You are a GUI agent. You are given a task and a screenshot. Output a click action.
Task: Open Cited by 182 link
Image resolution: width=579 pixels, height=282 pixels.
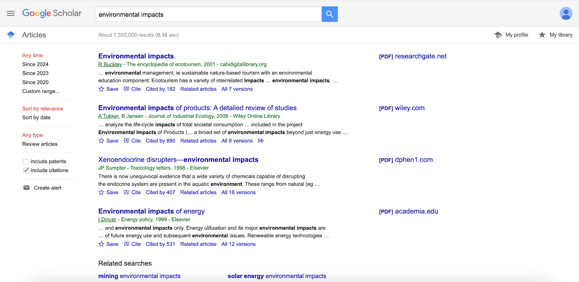(x=160, y=89)
